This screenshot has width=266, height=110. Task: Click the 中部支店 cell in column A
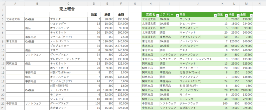click(x=15, y=103)
